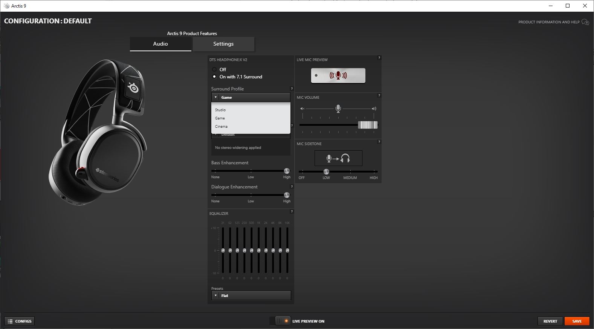Click the 31 Hz equalizer band knob
This screenshot has width=594, height=329.
(223, 250)
